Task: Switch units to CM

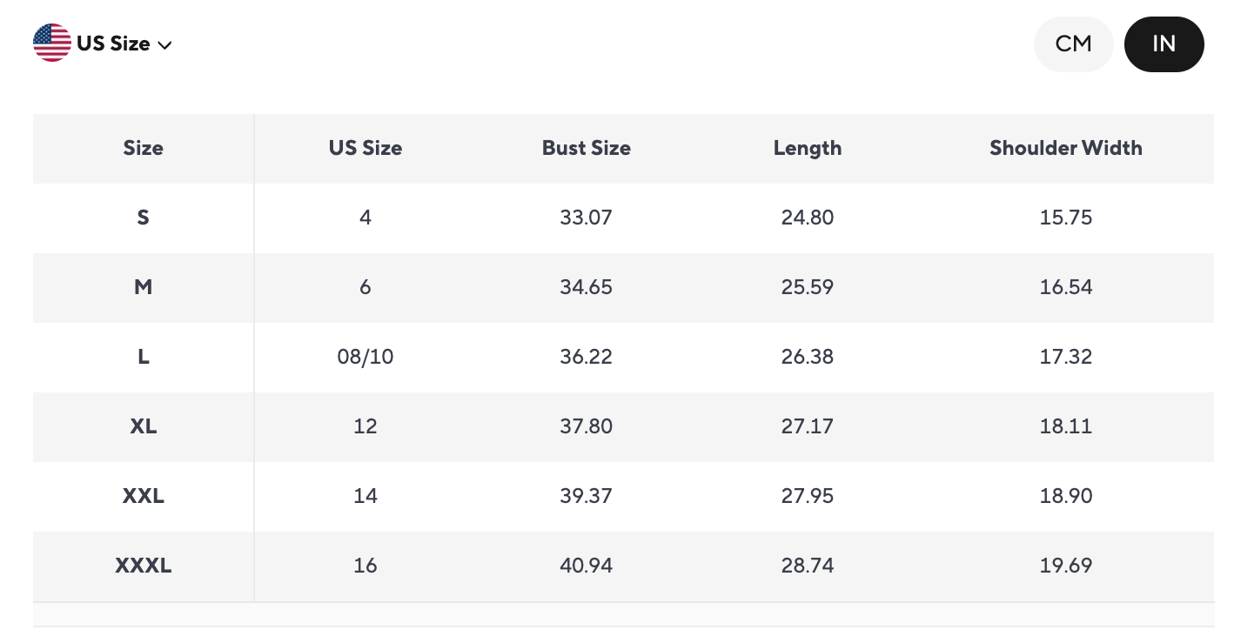Action: [x=1073, y=44]
